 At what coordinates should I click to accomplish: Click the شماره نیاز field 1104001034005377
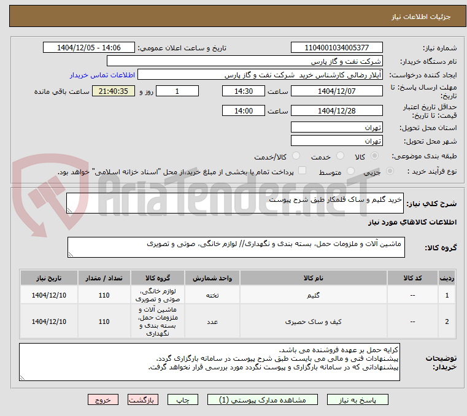tap(336, 47)
